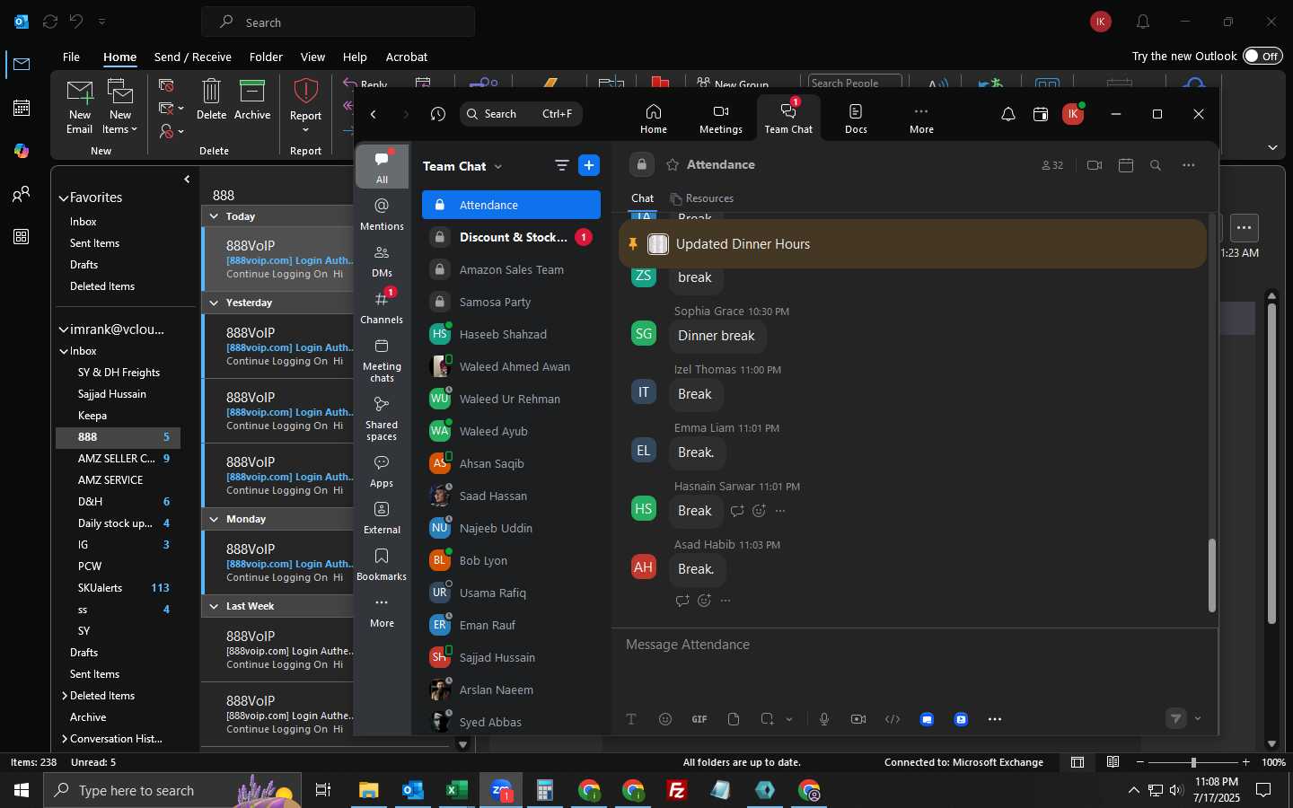Open Meeting chats in the Zoom sidebar
This screenshot has height=808, width=1293.
[x=382, y=360]
